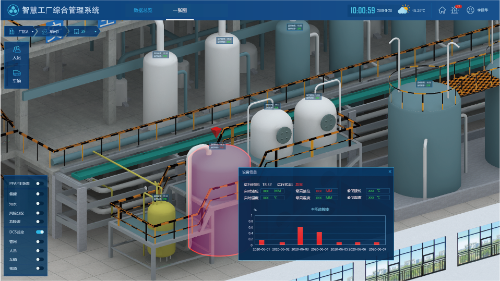Expand the 厂区A dropdown

click(32, 32)
